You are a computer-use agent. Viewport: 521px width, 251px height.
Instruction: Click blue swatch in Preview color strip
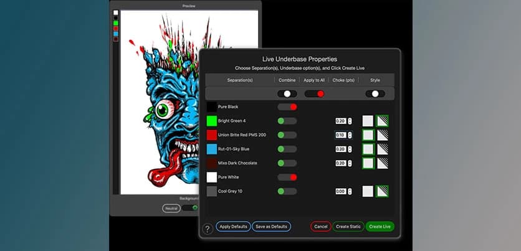(116, 34)
